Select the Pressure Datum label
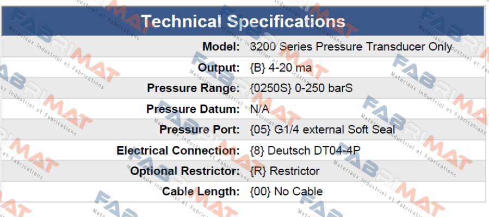Screen dimensions: 489x217 point(193,109)
